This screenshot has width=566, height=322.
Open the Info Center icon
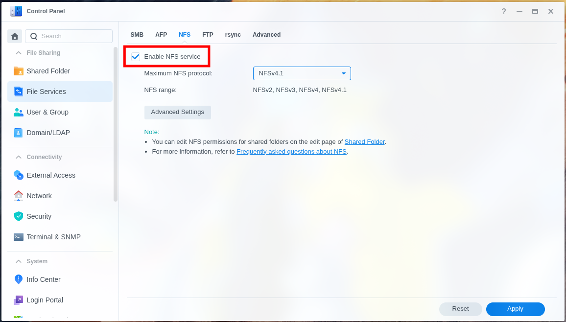[19, 279]
